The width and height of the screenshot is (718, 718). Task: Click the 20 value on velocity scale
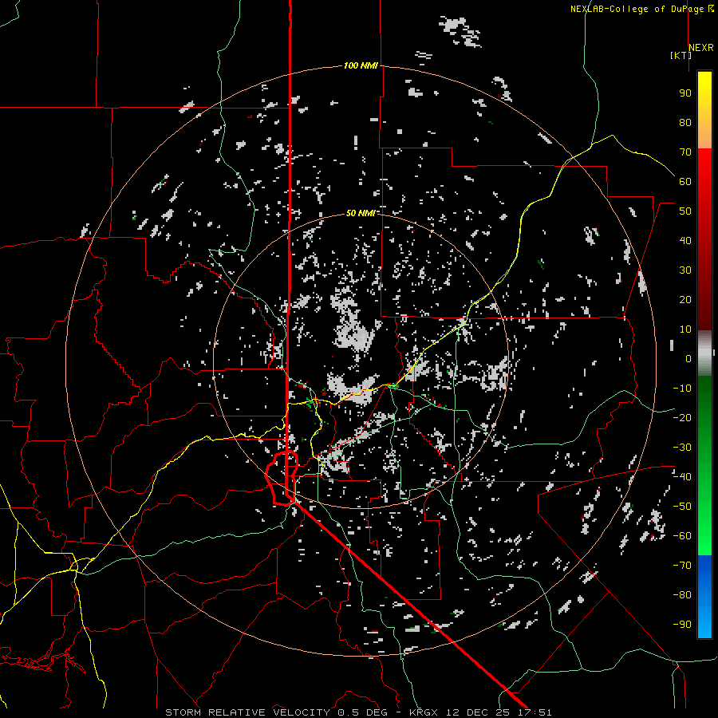pos(685,299)
